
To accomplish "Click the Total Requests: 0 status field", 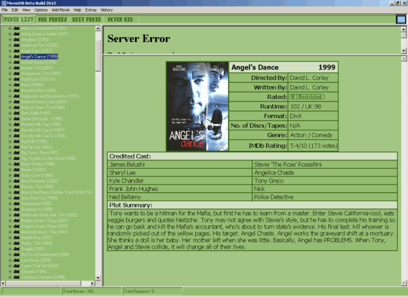I will click(153, 291).
